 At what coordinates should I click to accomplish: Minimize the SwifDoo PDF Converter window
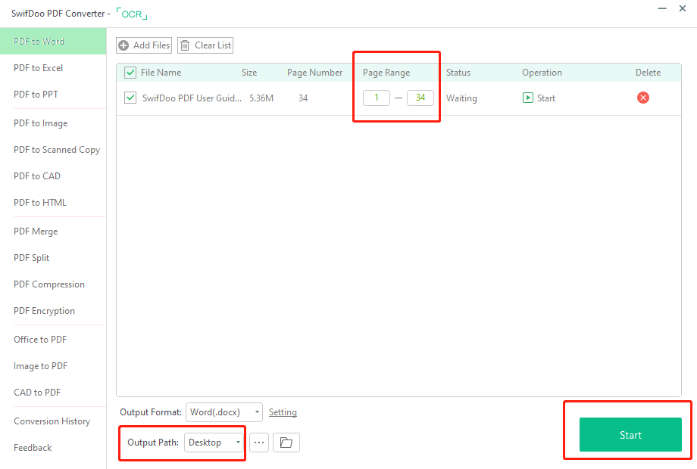coord(662,8)
